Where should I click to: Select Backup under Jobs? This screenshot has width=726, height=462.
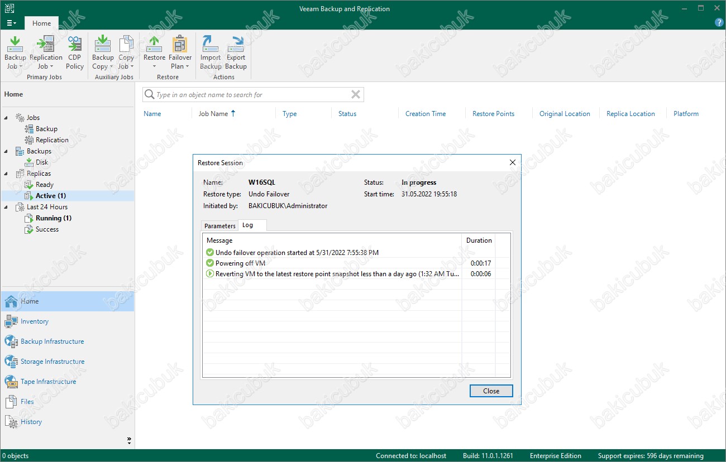[x=46, y=129]
